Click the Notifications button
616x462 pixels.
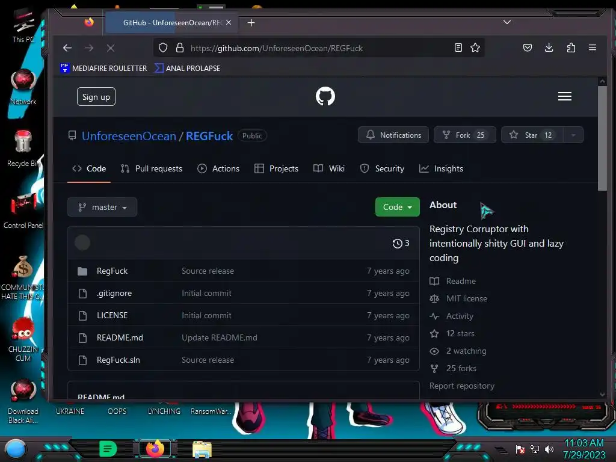point(393,135)
